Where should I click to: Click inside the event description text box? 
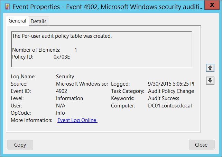tap(101, 49)
